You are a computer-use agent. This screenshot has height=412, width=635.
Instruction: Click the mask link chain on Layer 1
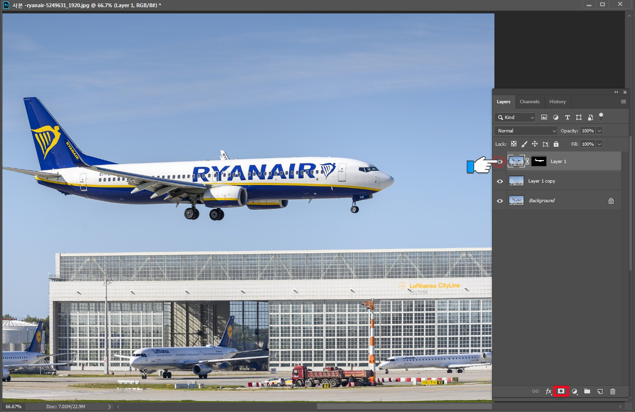[x=527, y=162]
